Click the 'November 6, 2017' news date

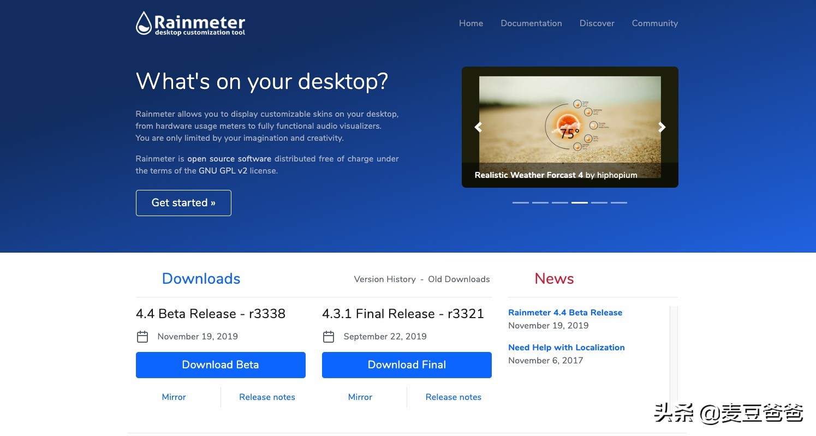click(x=545, y=361)
